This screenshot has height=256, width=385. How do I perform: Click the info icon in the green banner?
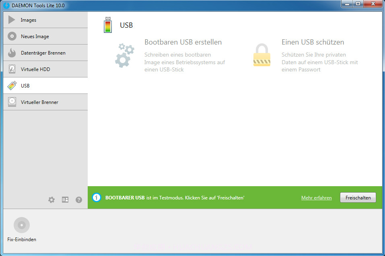tap(96, 197)
